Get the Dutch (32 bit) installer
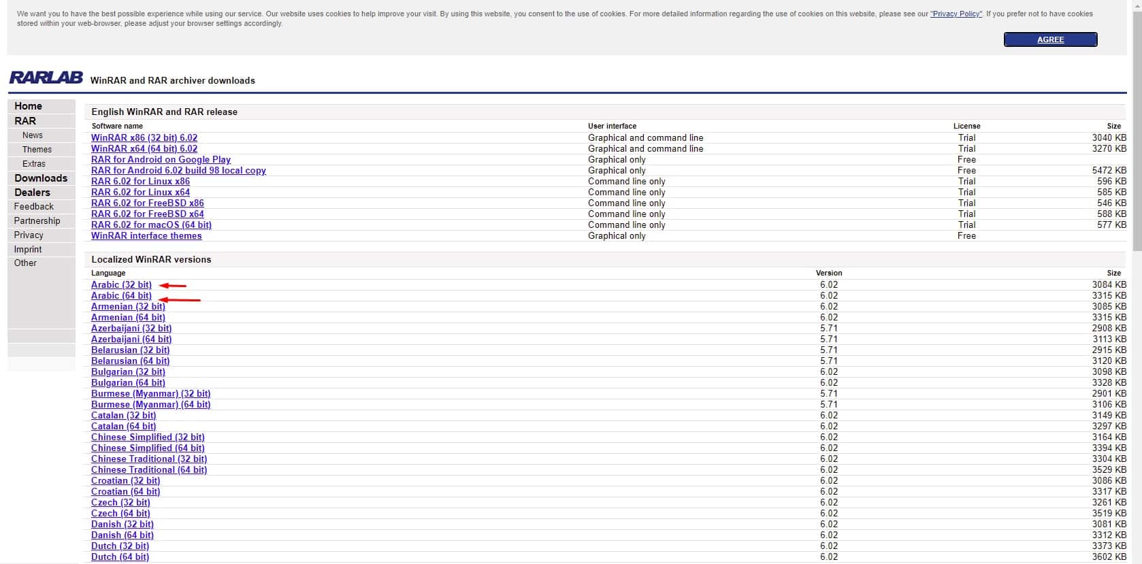 tap(120, 546)
